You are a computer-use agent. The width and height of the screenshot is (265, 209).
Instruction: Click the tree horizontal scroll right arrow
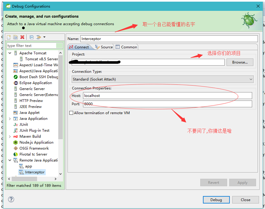pos(55,179)
